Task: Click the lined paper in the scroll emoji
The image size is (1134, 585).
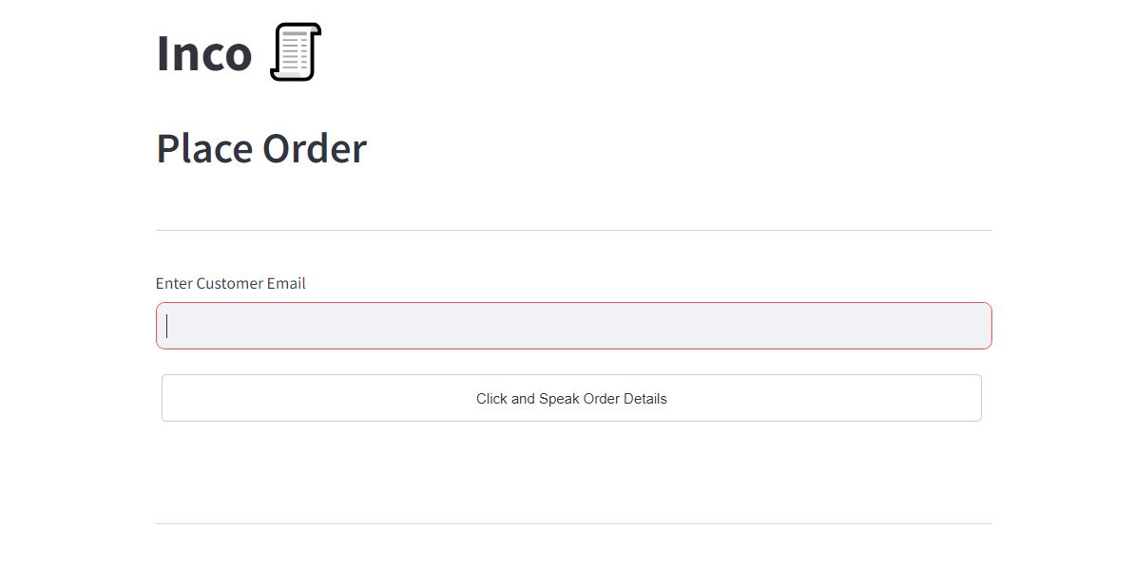Action: [295, 52]
